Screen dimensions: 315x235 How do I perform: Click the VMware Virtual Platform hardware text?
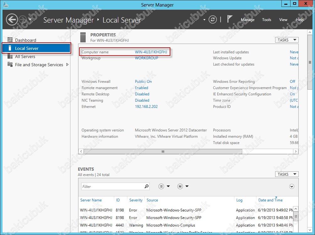click(166, 136)
